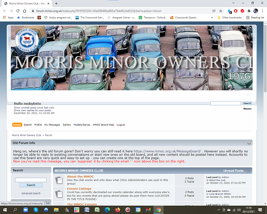The height and width of the screenshot is (214, 267).
Task: Open Gmail from the taskbar
Action: (148, 210)
